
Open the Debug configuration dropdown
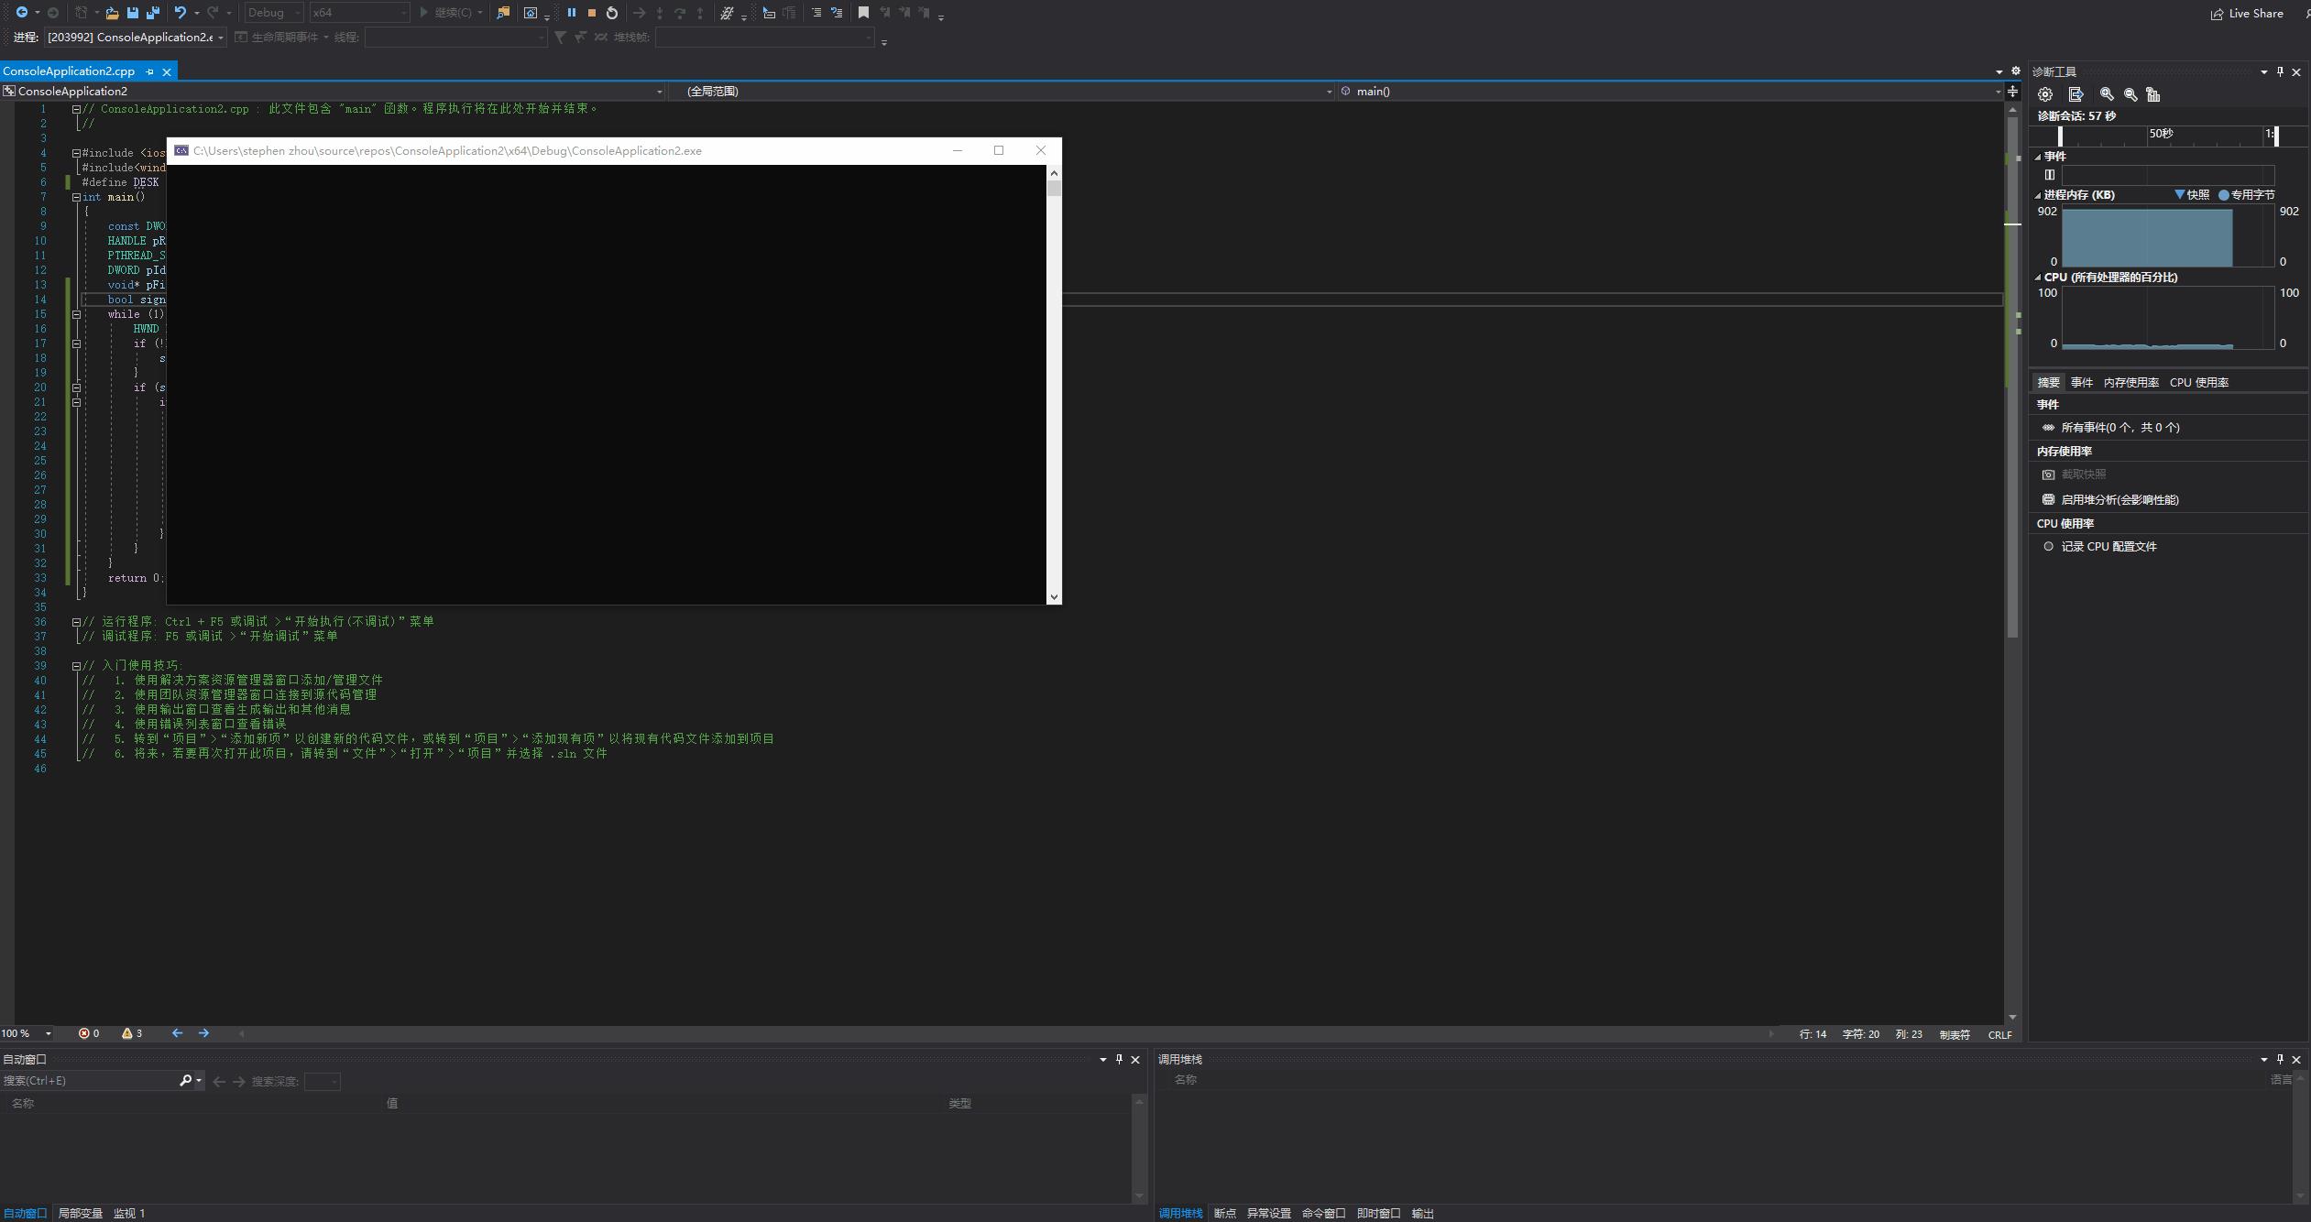click(273, 13)
